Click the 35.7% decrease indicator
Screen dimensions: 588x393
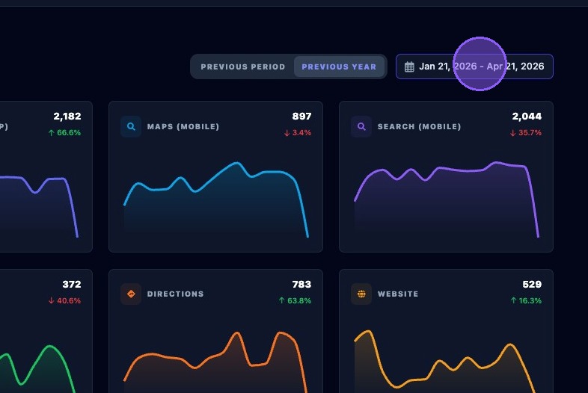pyautogui.click(x=526, y=133)
